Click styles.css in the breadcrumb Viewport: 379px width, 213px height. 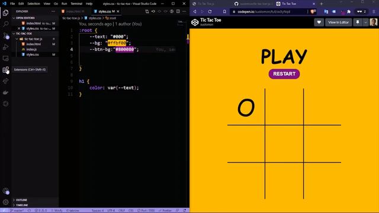pyautogui.click(x=95, y=18)
